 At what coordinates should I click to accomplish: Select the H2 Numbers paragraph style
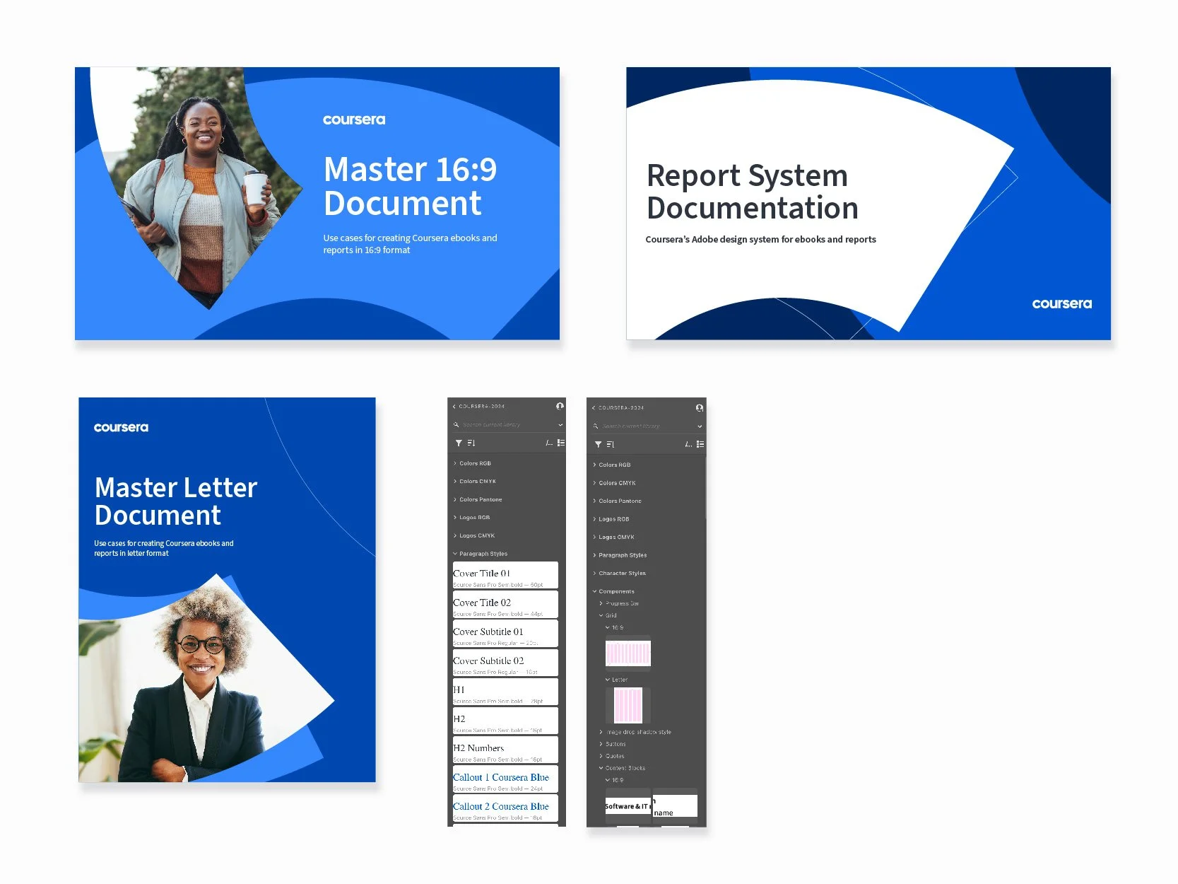coord(505,750)
